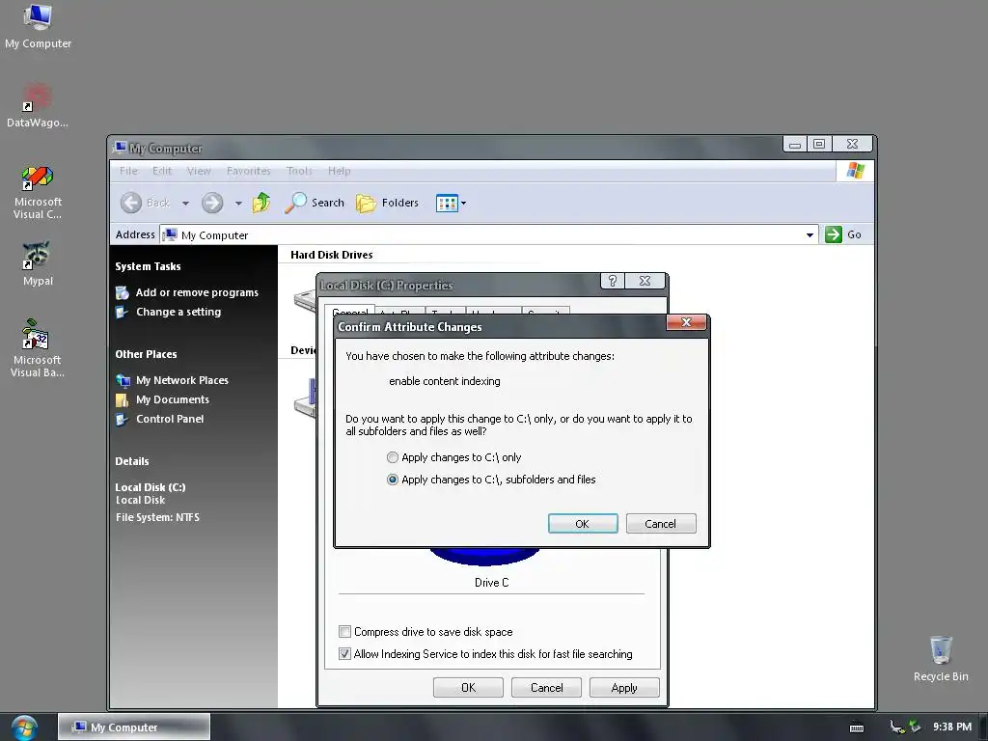The width and height of the screenshot is (988, 741).
Task: Open the 'My Documents' link
Action: (173, 399)
